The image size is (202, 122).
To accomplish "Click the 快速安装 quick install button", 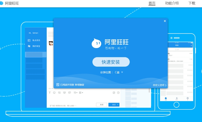I will point(111,62).
